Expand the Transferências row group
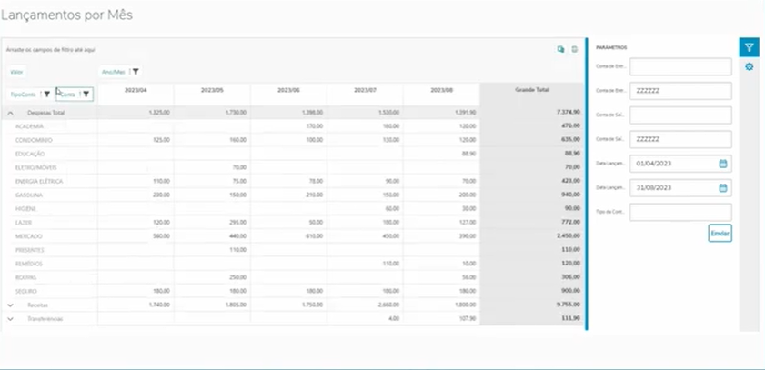The height and width of the screenshot is (370, 765). pyautogui.click(x=11, y=319)
